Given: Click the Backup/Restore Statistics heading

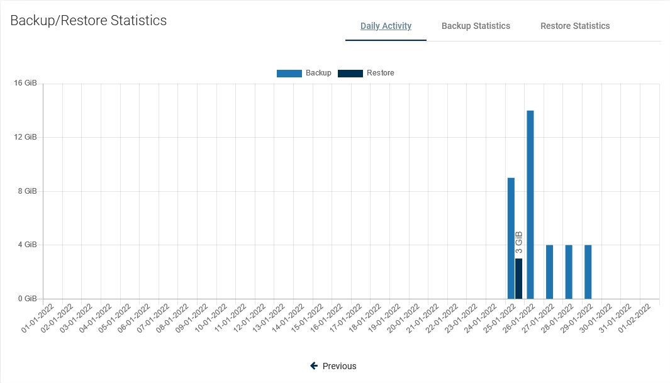Looking at the screenshot, I should click(x=89, y=21).
